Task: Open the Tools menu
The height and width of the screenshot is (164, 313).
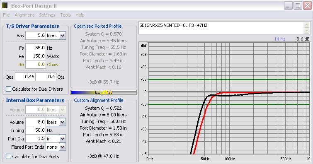Action: (x=66, y=15)
